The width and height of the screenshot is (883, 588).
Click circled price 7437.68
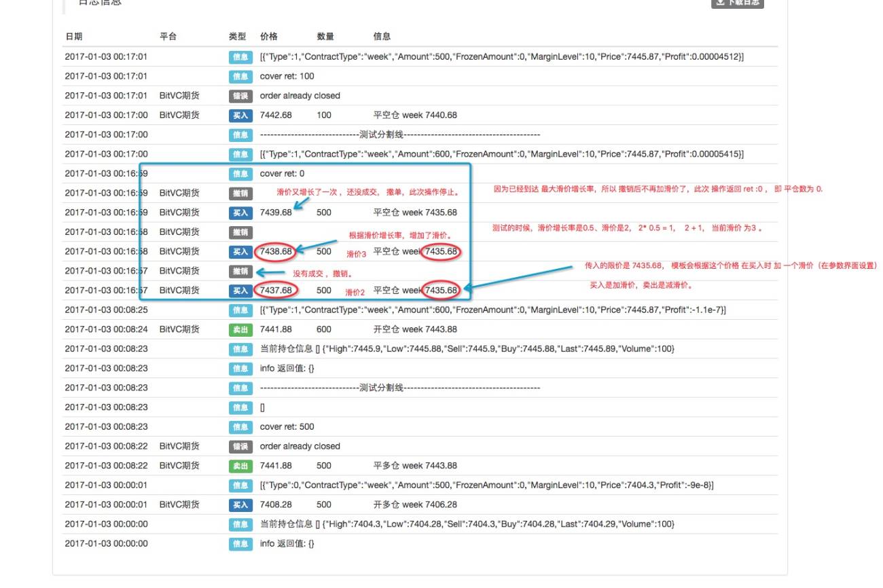point(276,291)
